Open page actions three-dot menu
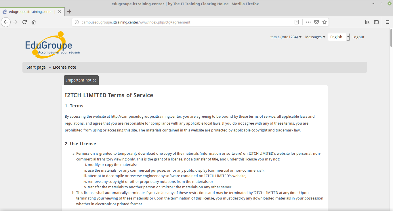 pos(308,22)
